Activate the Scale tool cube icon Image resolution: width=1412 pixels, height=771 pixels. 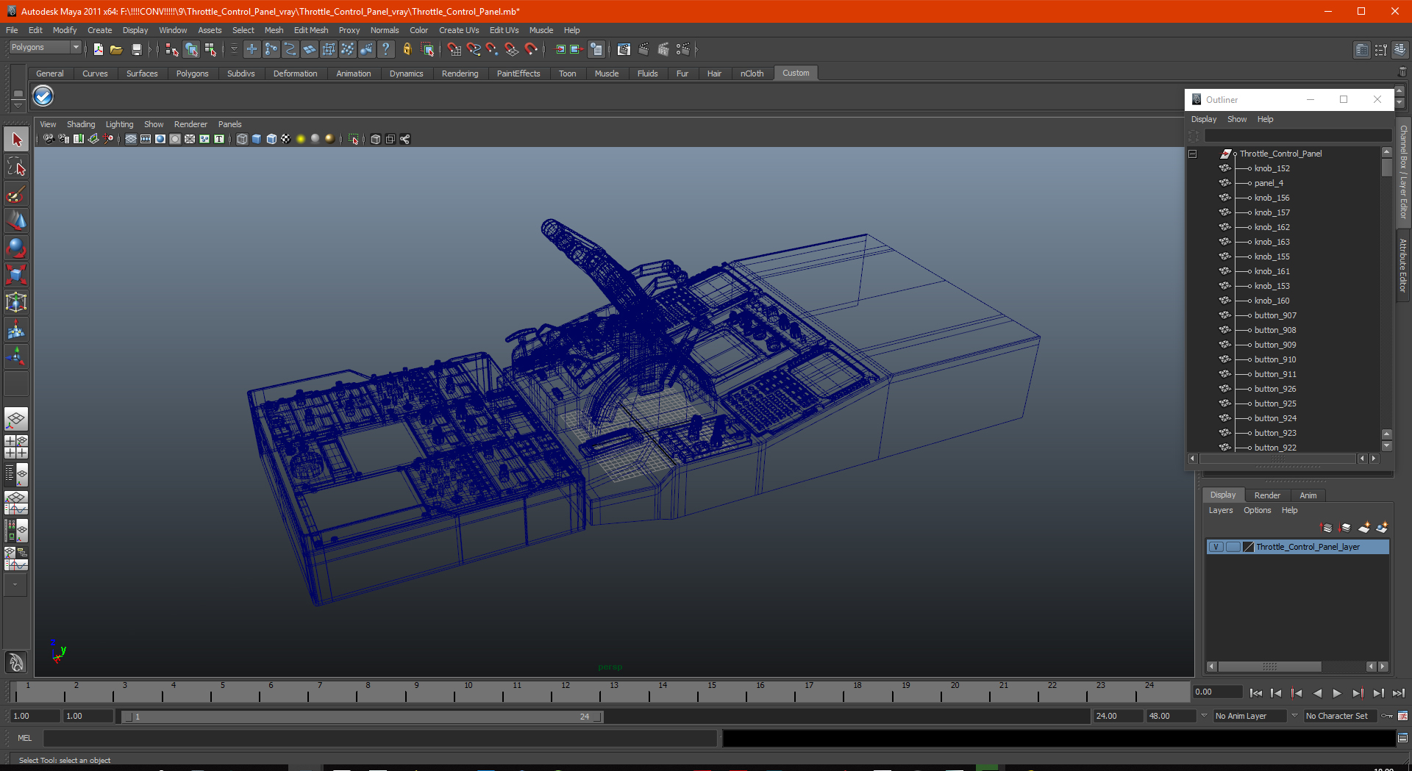coord(16,275)
